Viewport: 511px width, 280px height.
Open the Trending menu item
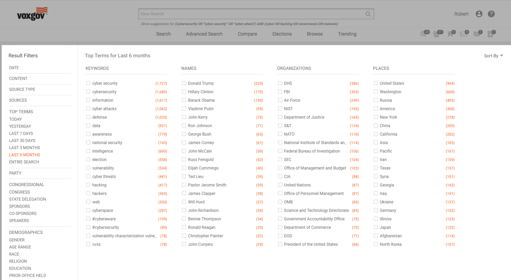[347, 34]
